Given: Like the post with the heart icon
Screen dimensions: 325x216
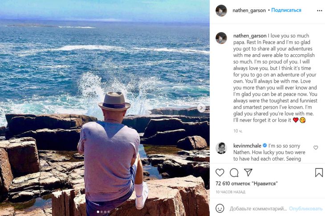Looking at the screenshot, I should pyautogui.click(x=220, y=172).
